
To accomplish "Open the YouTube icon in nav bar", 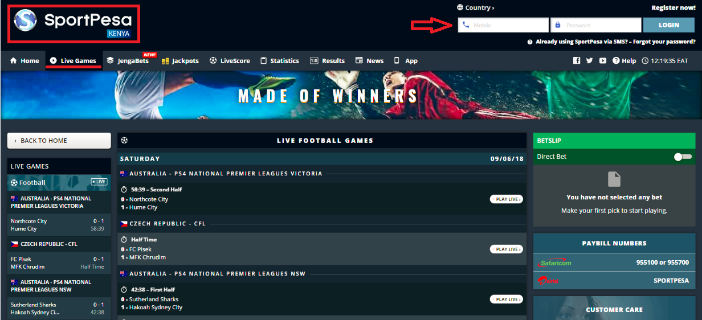I will pyautogui.click(x=602, y=61).
